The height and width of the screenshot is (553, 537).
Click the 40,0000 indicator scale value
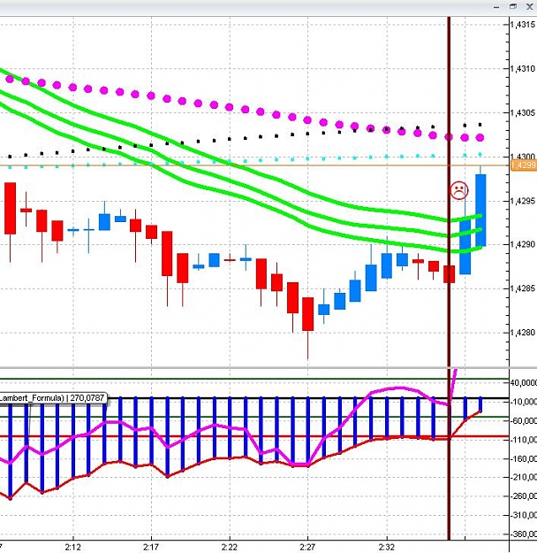tap(524, 382)
